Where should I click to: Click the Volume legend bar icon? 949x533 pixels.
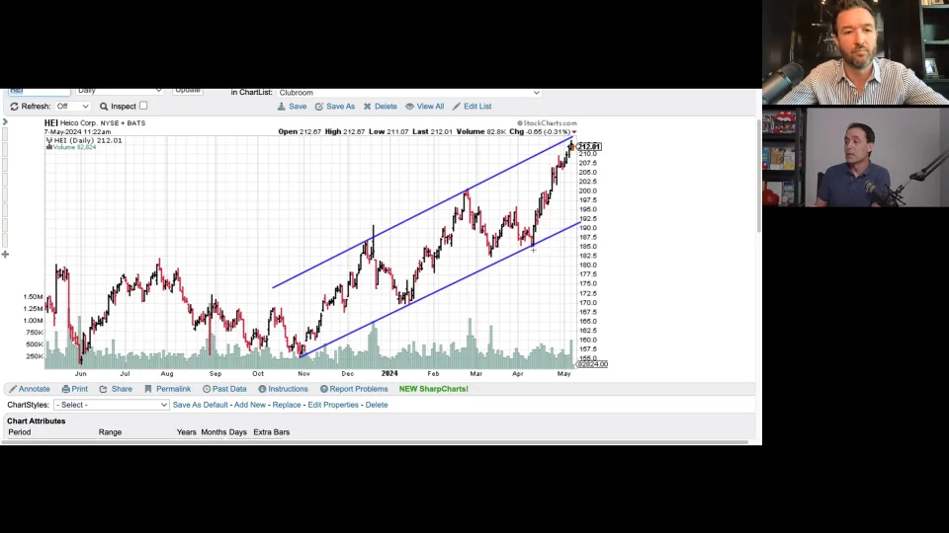pyautogui.click(x=49, y=147)
